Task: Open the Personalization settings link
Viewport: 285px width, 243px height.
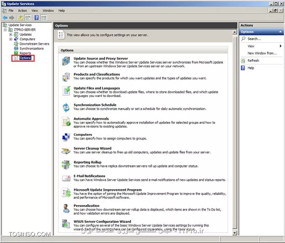Action: (x=86, y=206)
